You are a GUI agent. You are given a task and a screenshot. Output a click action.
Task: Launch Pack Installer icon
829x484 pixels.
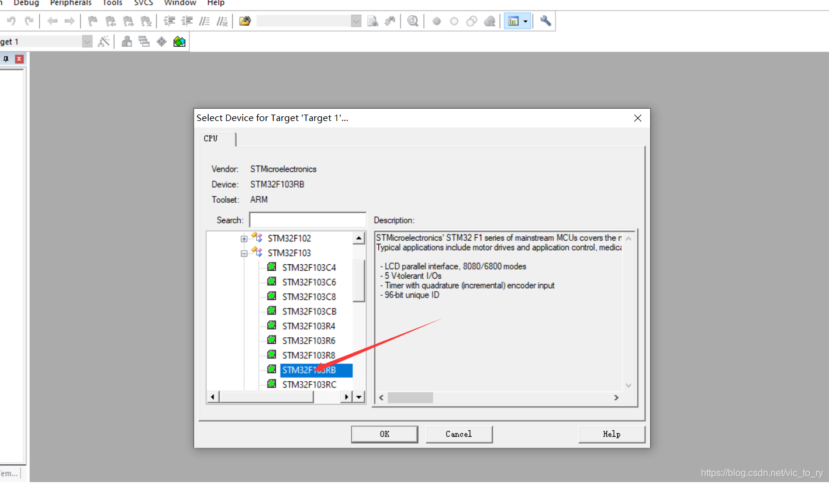pos(179,42)
